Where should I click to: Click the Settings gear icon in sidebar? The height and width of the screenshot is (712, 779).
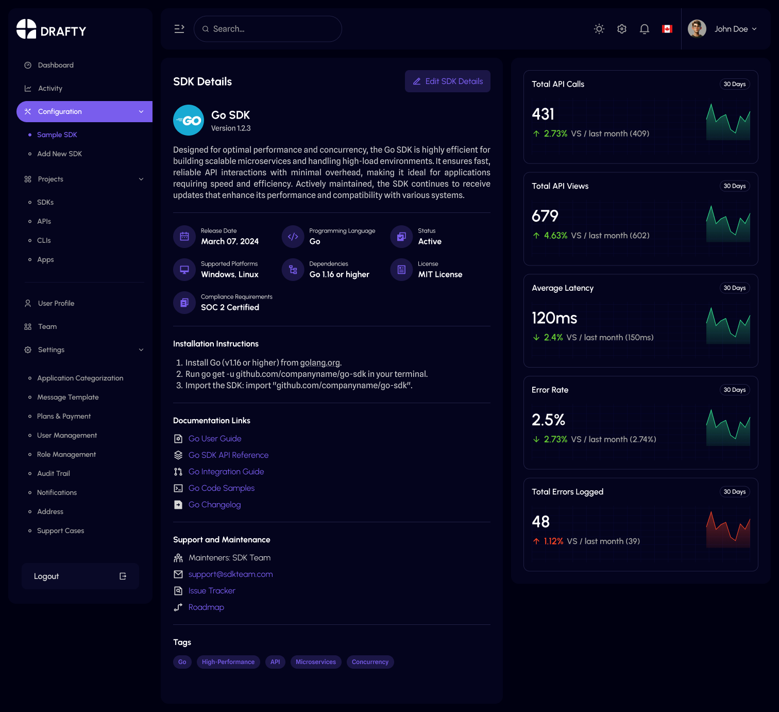[x=28, y=350]
